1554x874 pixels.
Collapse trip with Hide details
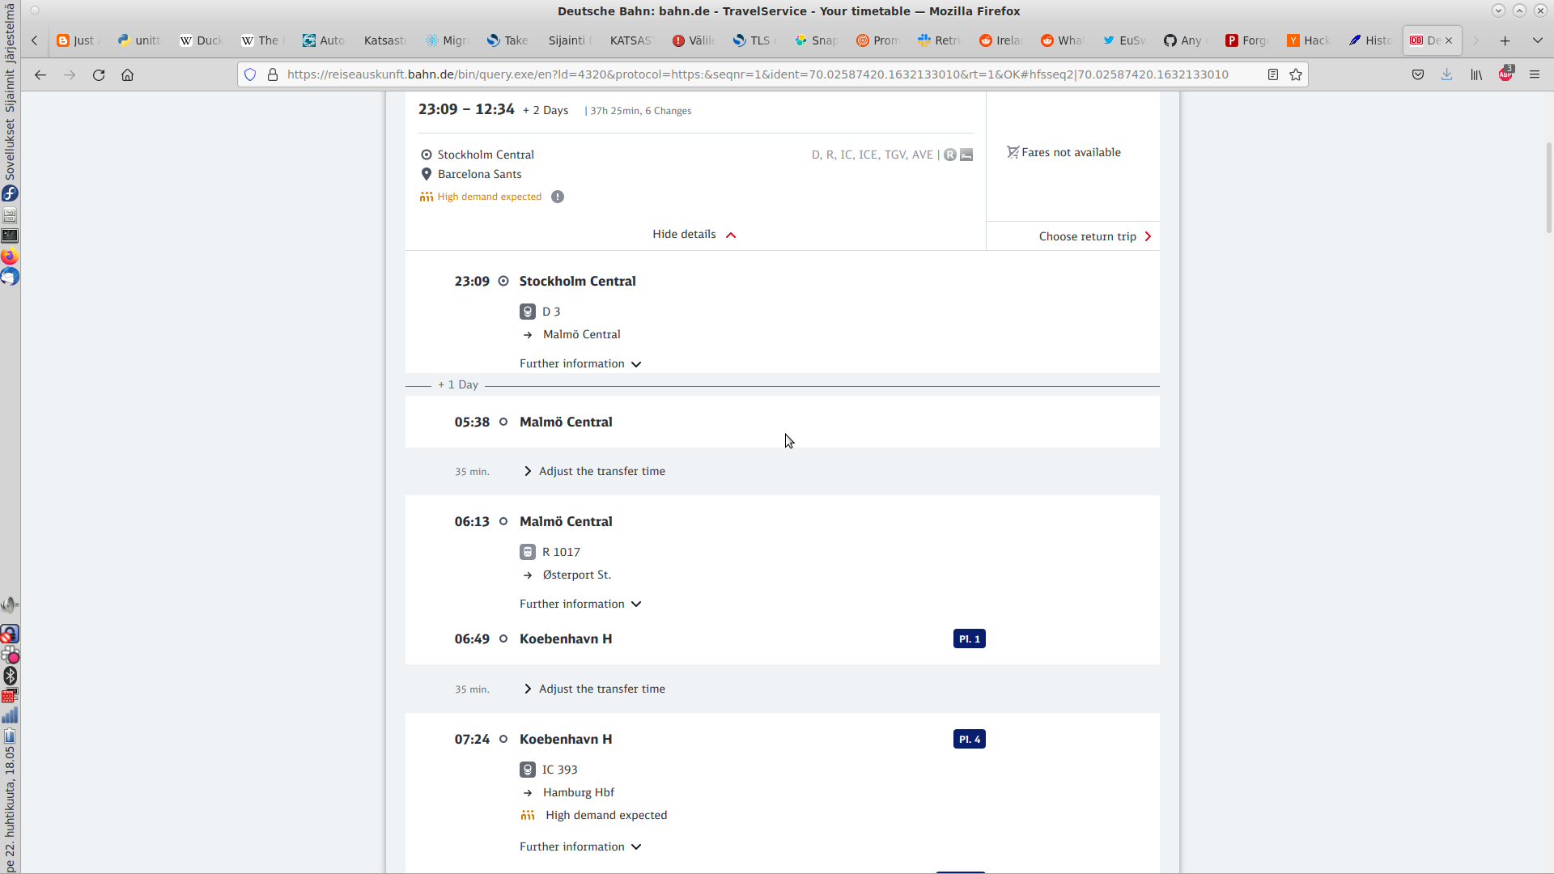(x=694, y=235)
